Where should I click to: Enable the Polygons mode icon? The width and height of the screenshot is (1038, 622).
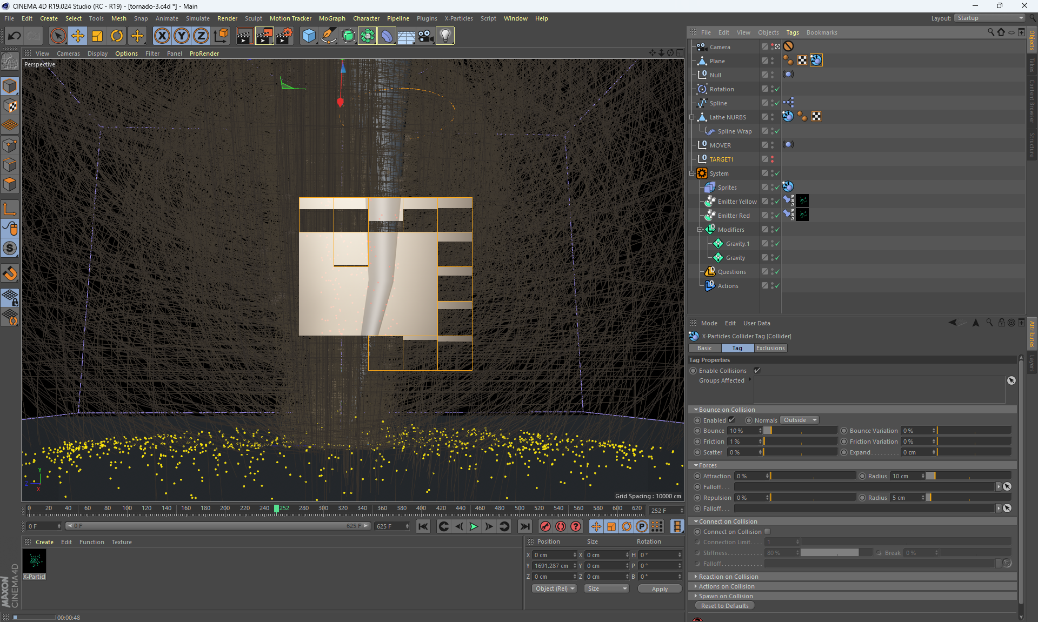(x=10, y=184)
